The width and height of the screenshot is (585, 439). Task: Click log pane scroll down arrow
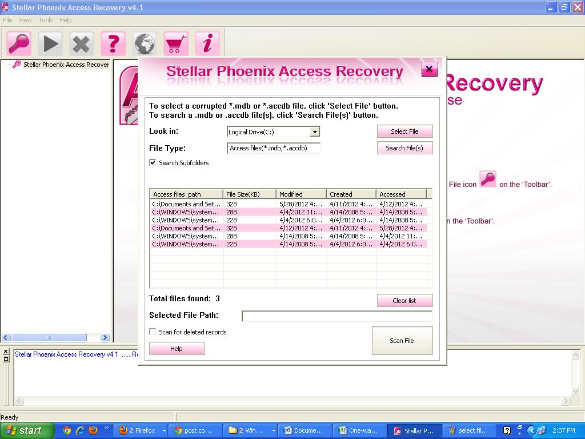point(575,391)
